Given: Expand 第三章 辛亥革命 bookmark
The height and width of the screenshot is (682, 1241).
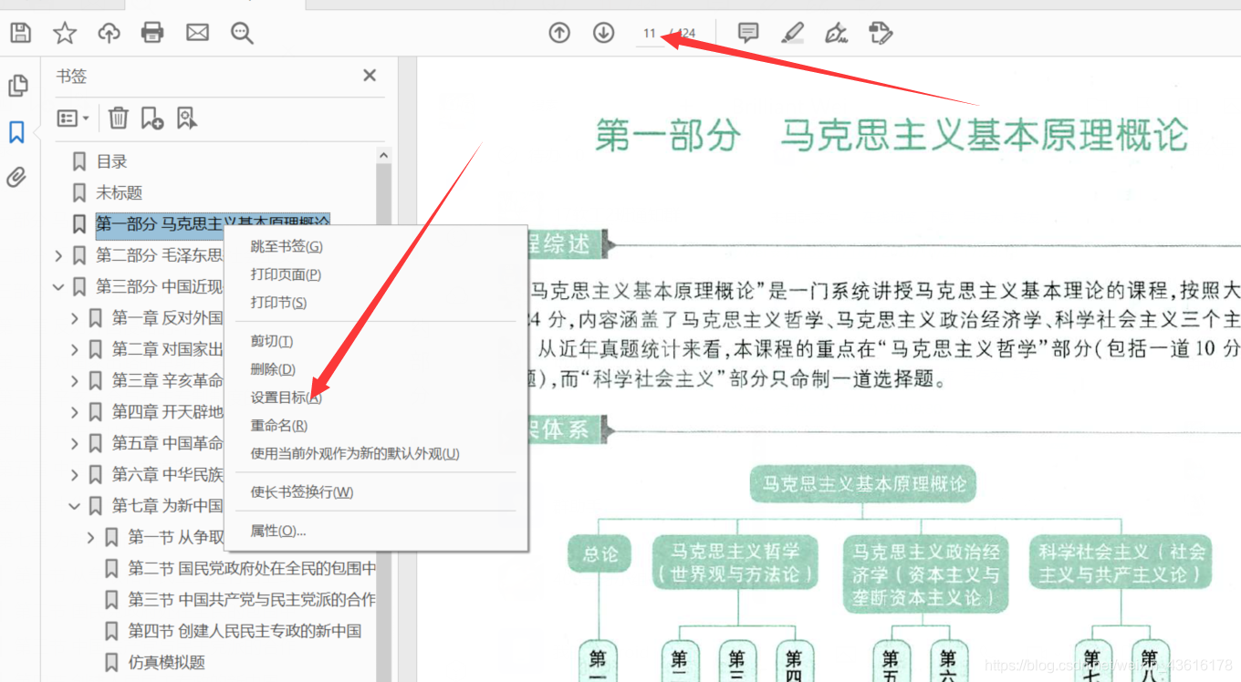Looking at the screenshot, I should 75,380.
